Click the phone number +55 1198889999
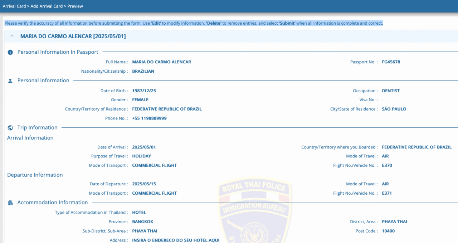 [149, 118]
